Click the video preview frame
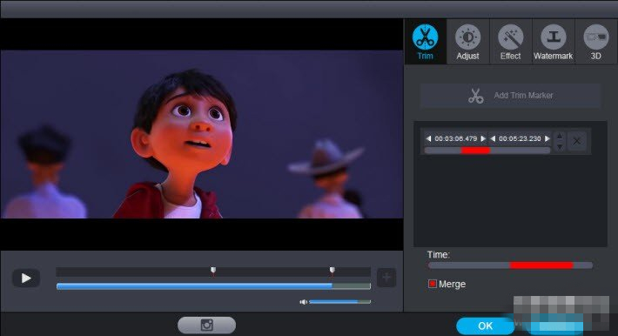 coord(201,134)
